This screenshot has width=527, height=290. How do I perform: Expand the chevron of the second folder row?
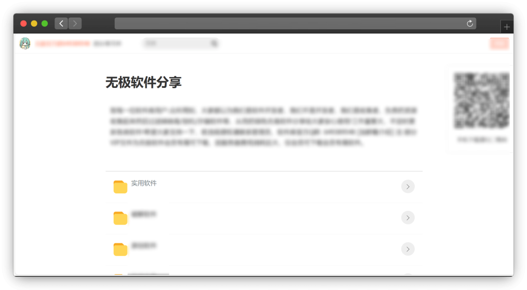[408, 218]
